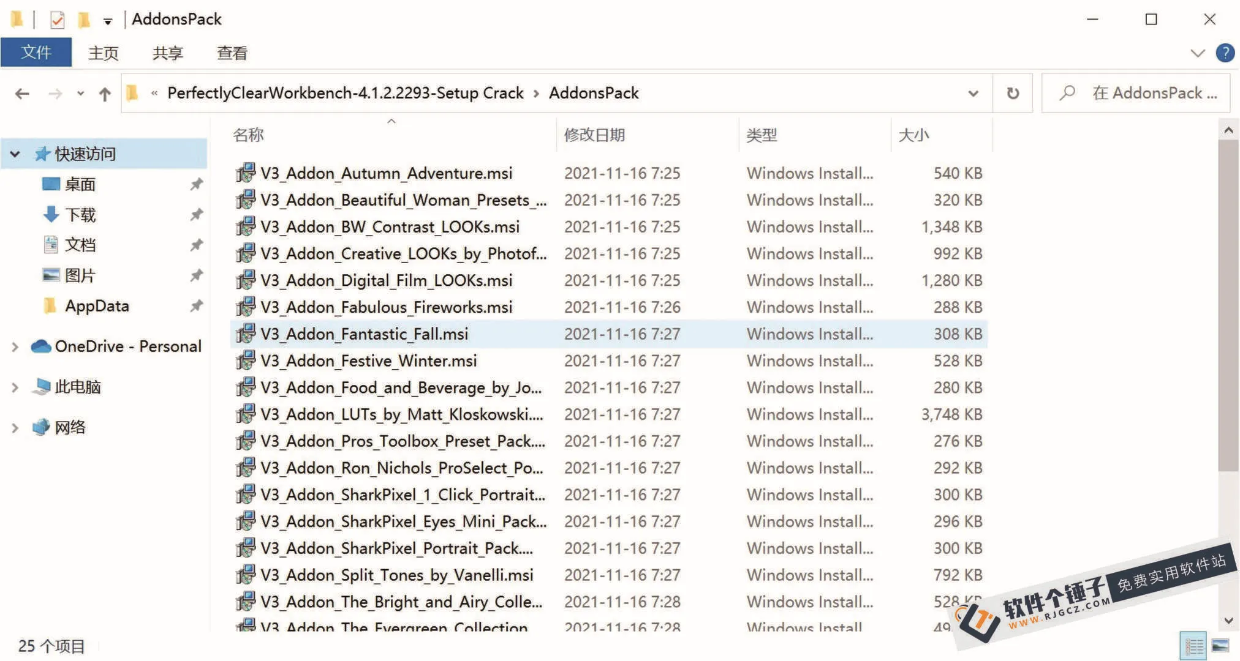Open the recent locations dropdown arrow
The height and width of the screenshot is (661, 1240).
[x=80, y=94]
